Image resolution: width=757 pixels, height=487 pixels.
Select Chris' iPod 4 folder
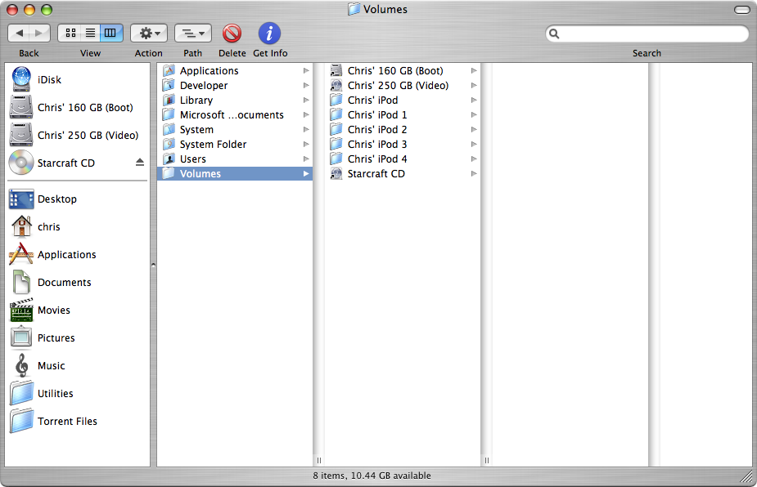click(x=403, y=159)
